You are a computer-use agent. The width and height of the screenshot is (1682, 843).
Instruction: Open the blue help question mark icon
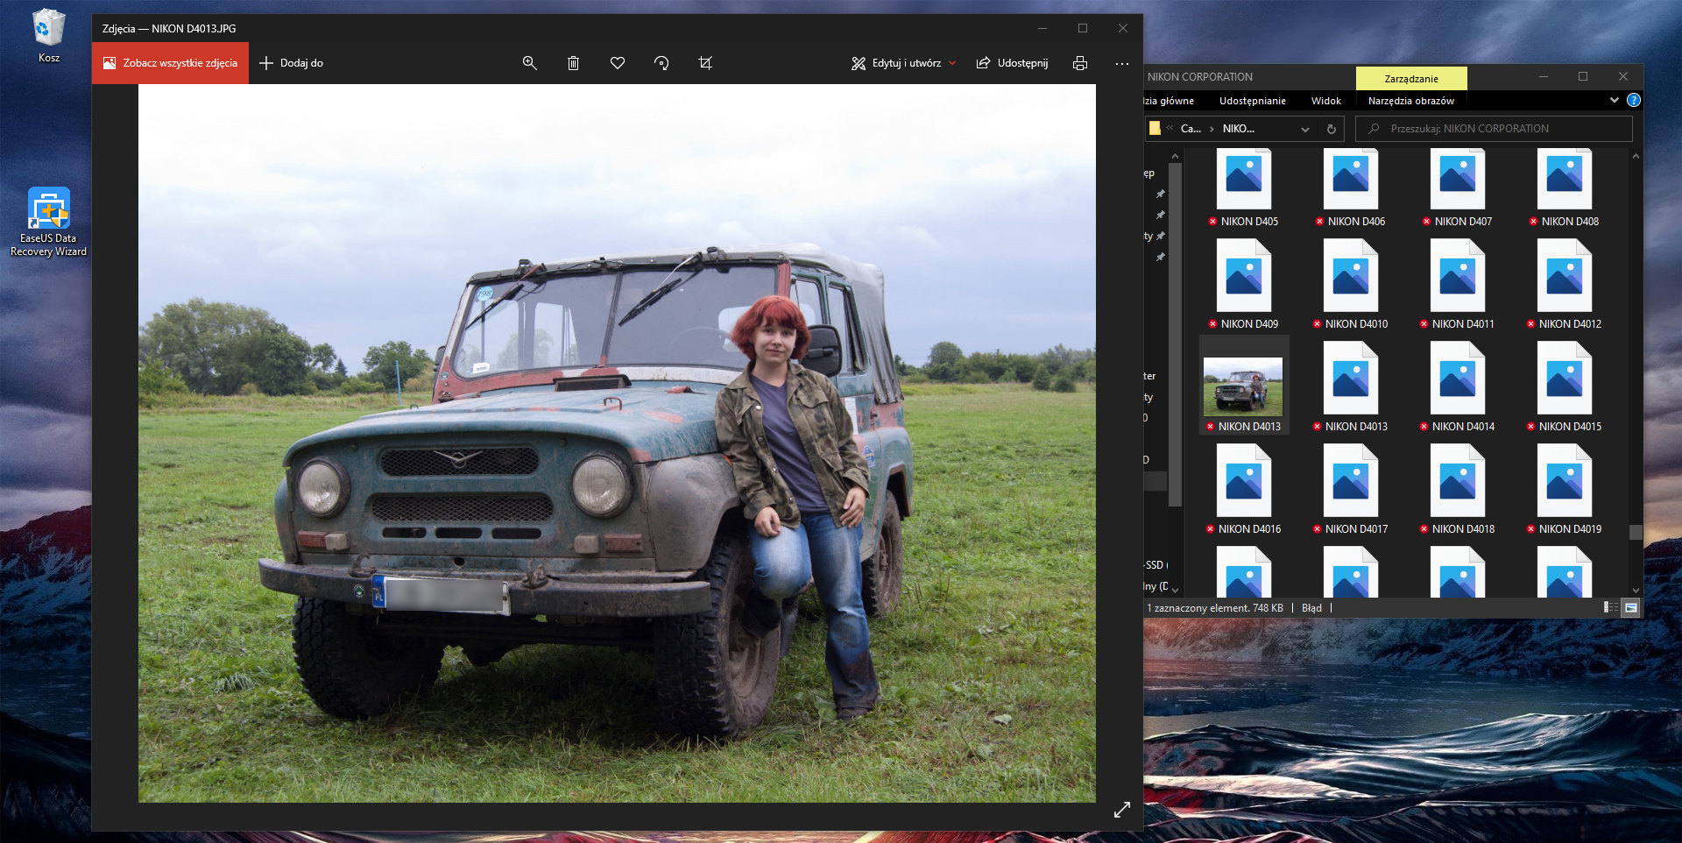(1633, 101)
